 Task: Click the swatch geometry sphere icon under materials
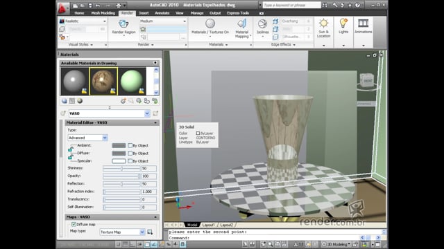click(x=65, y=101)
